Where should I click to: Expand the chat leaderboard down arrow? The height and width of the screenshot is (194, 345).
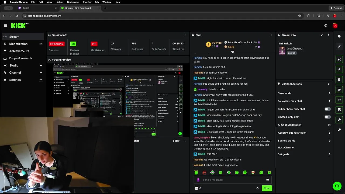[233, 52]
